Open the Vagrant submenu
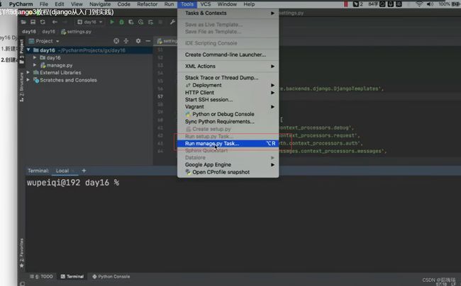The height and width of the screenshot is (286, 461). (228, 106)
